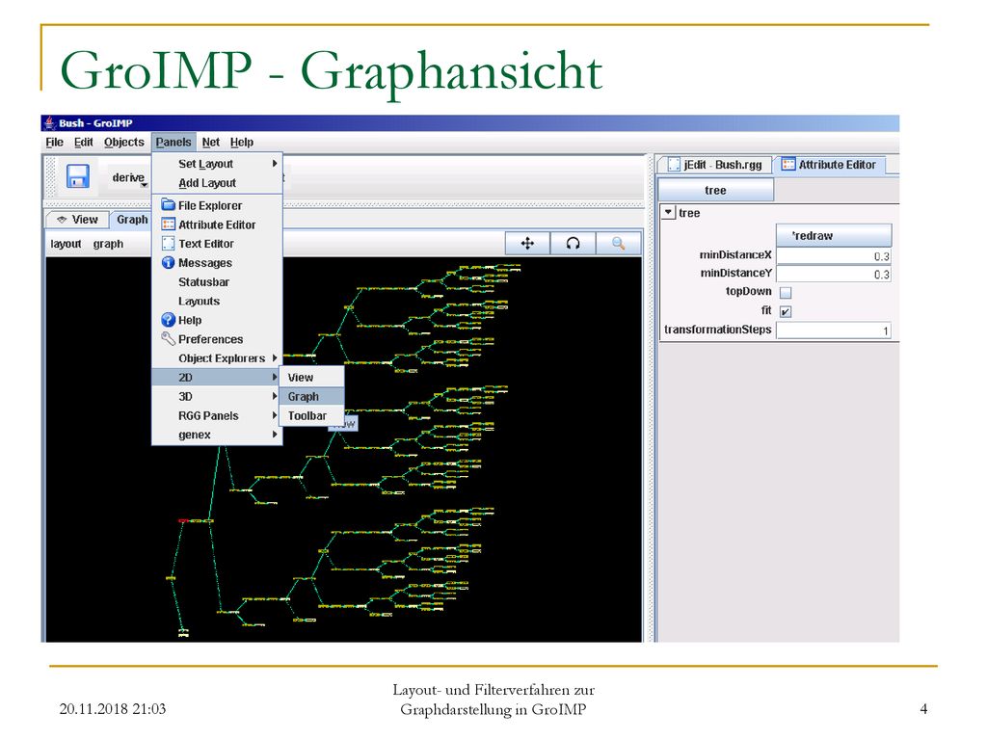
Task: Uncheck the fit checkbox
Action: pos(786,311)
